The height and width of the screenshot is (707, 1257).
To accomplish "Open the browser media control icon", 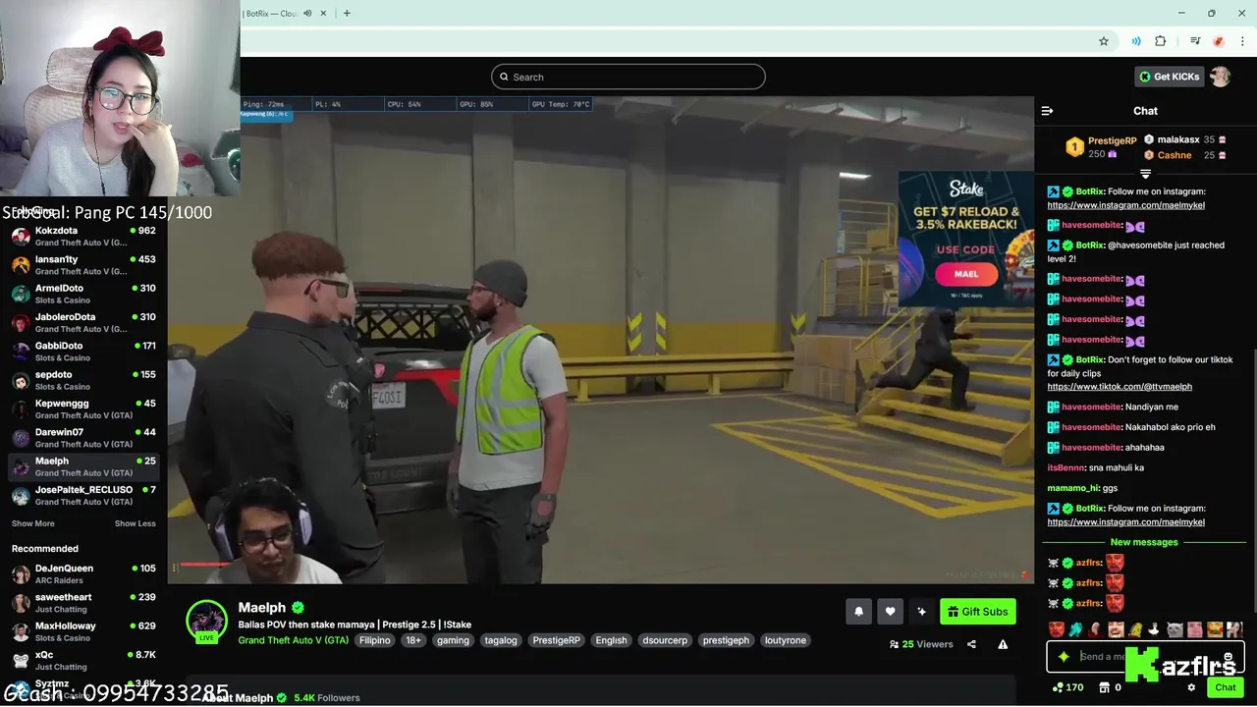I will tap(1195, 41).
